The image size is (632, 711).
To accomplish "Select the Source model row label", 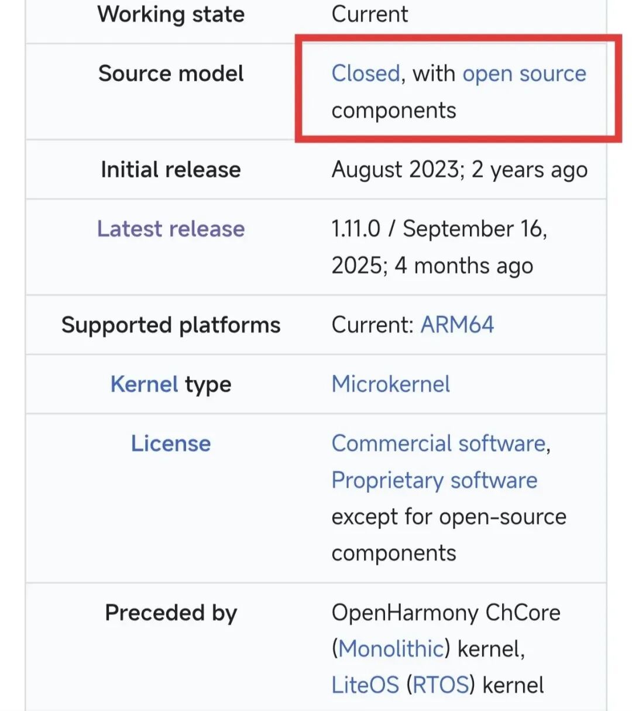I will tap(171, 74).
